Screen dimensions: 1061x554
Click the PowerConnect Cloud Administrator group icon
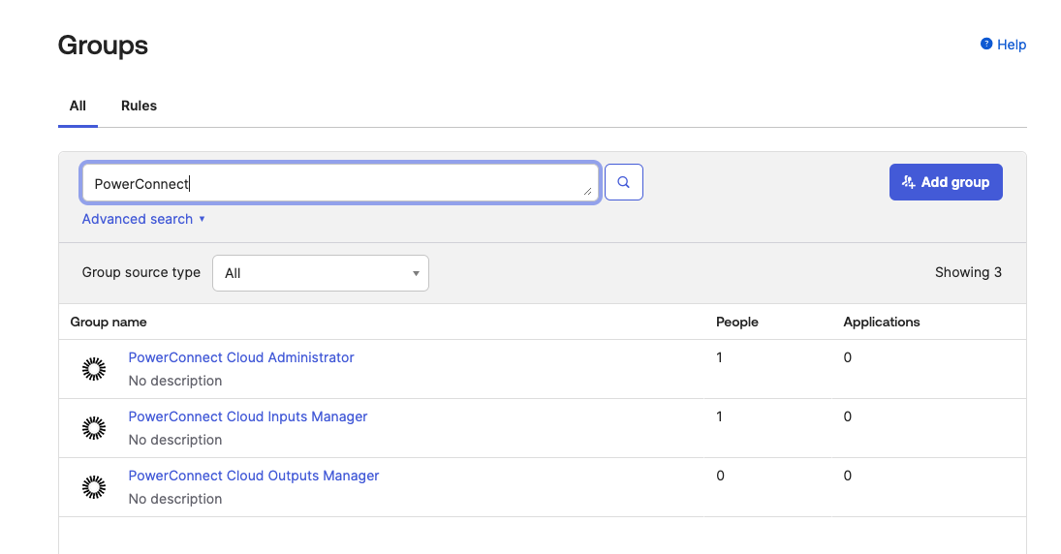tap(93, 369)
